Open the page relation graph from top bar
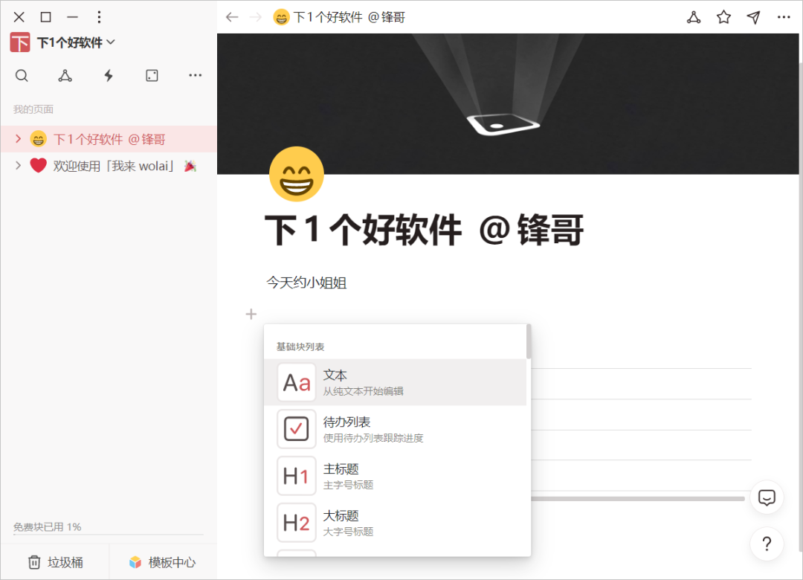This screenshot has width=803, height=580. [694, 16]
